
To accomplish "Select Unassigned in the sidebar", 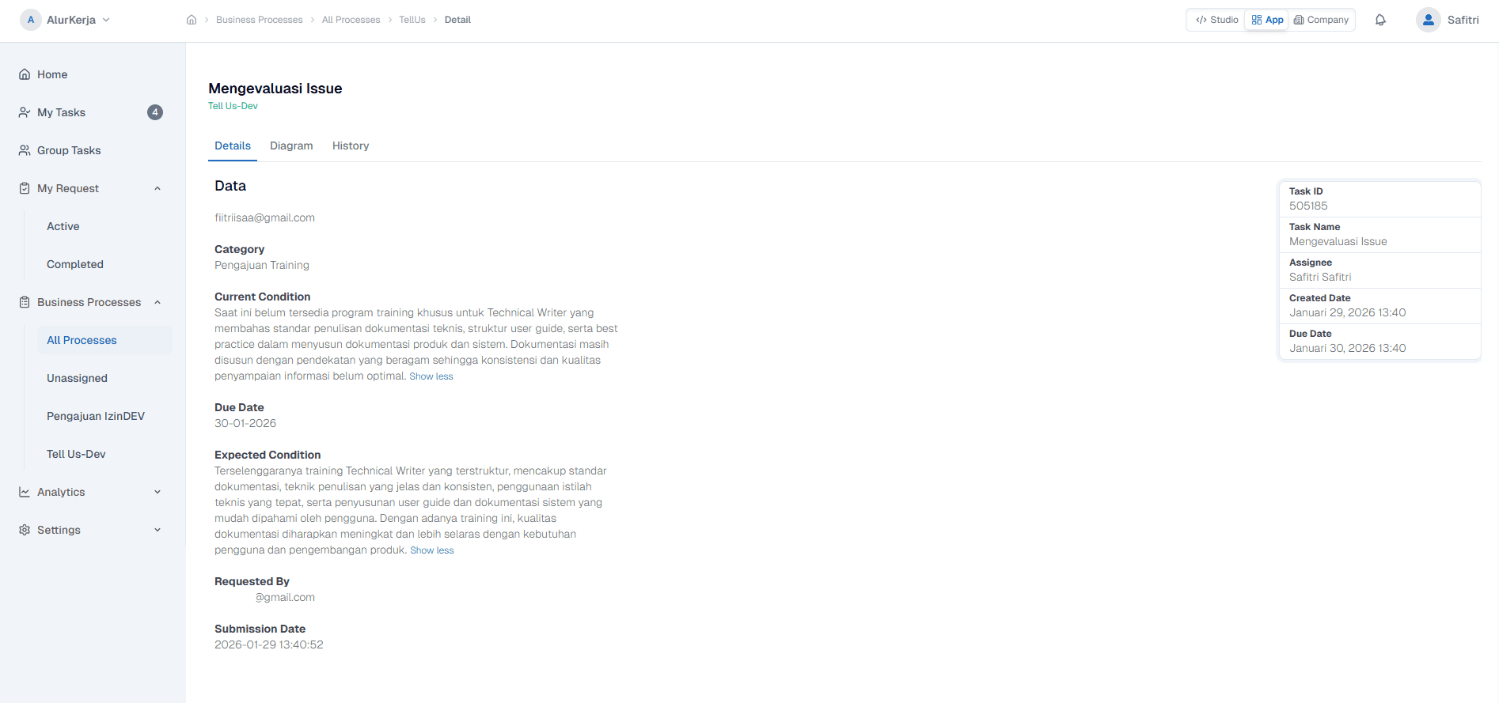I will pos(77,378).
